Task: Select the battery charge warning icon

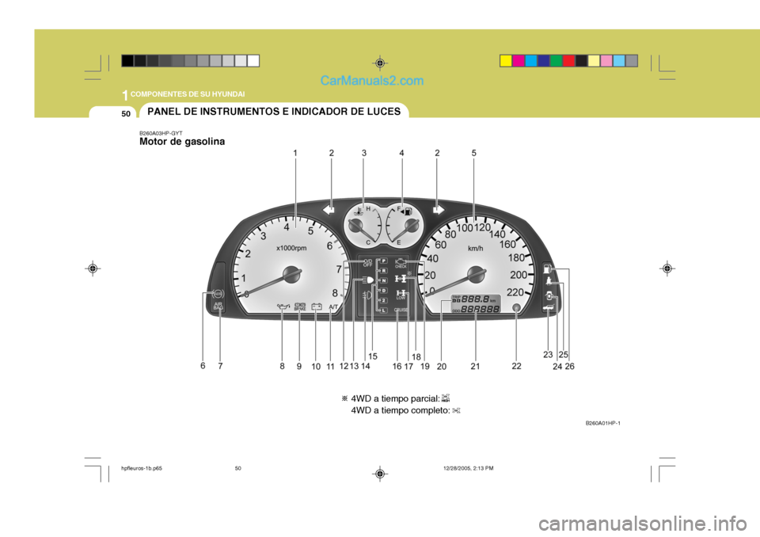Action: [x=317, y=307]
